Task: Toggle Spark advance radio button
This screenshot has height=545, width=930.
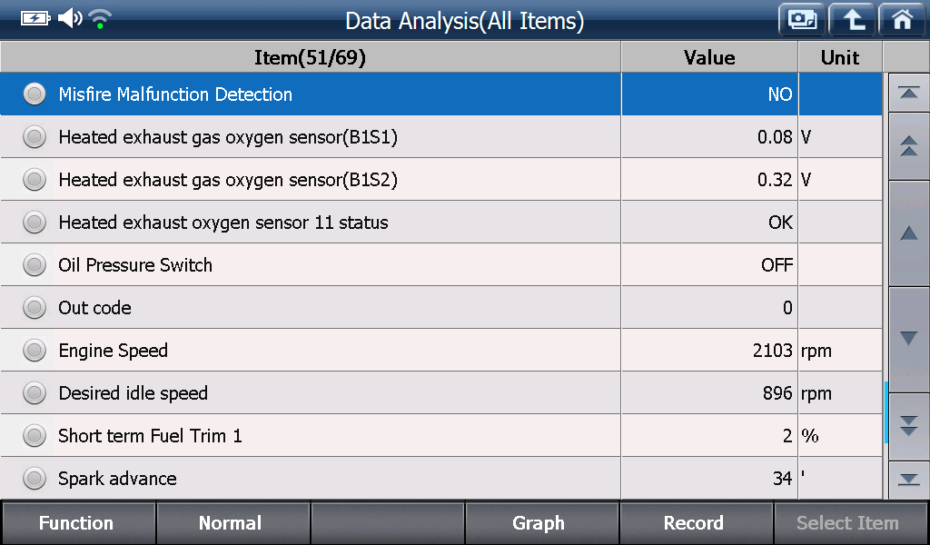Action: pyautogui.click(x=35, y=478)
